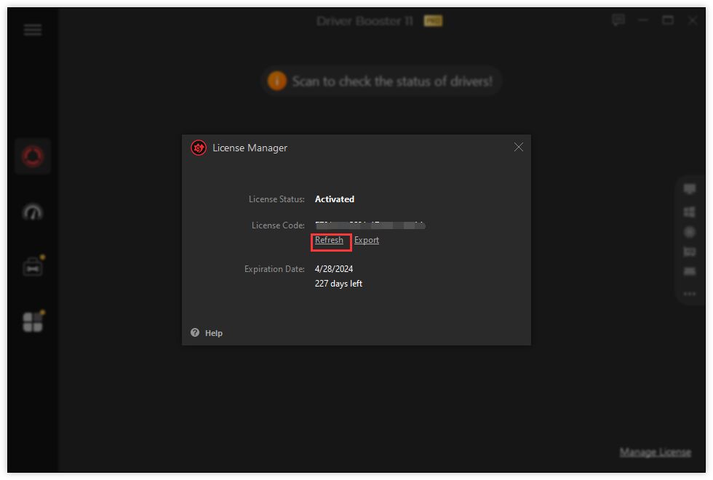Viewport: 713px width, 480px height.
Task: Click the round globe icon in right panel
Action: click(x=690, y=232)
